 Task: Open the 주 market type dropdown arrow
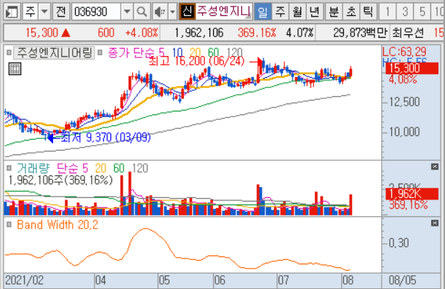44,12
